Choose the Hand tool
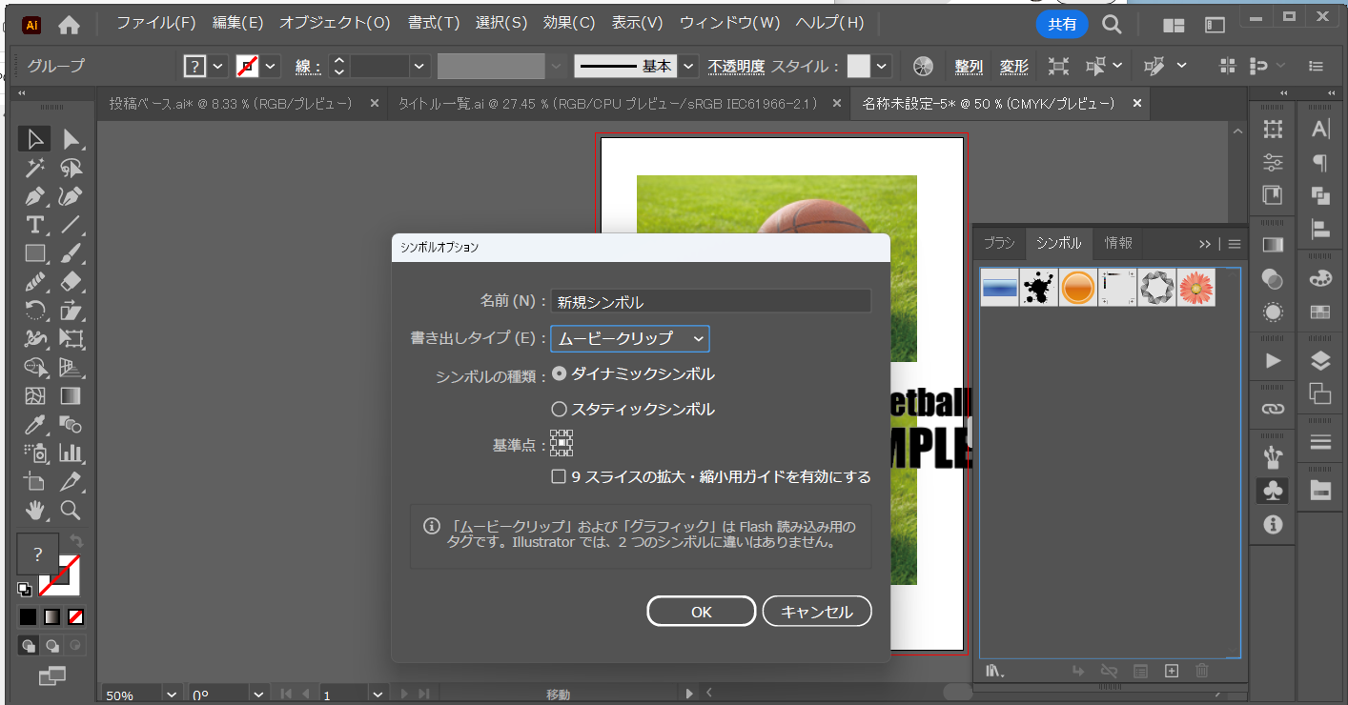Image resolution: width=1348 pixels, height=705 pixels. pos(35,510)
